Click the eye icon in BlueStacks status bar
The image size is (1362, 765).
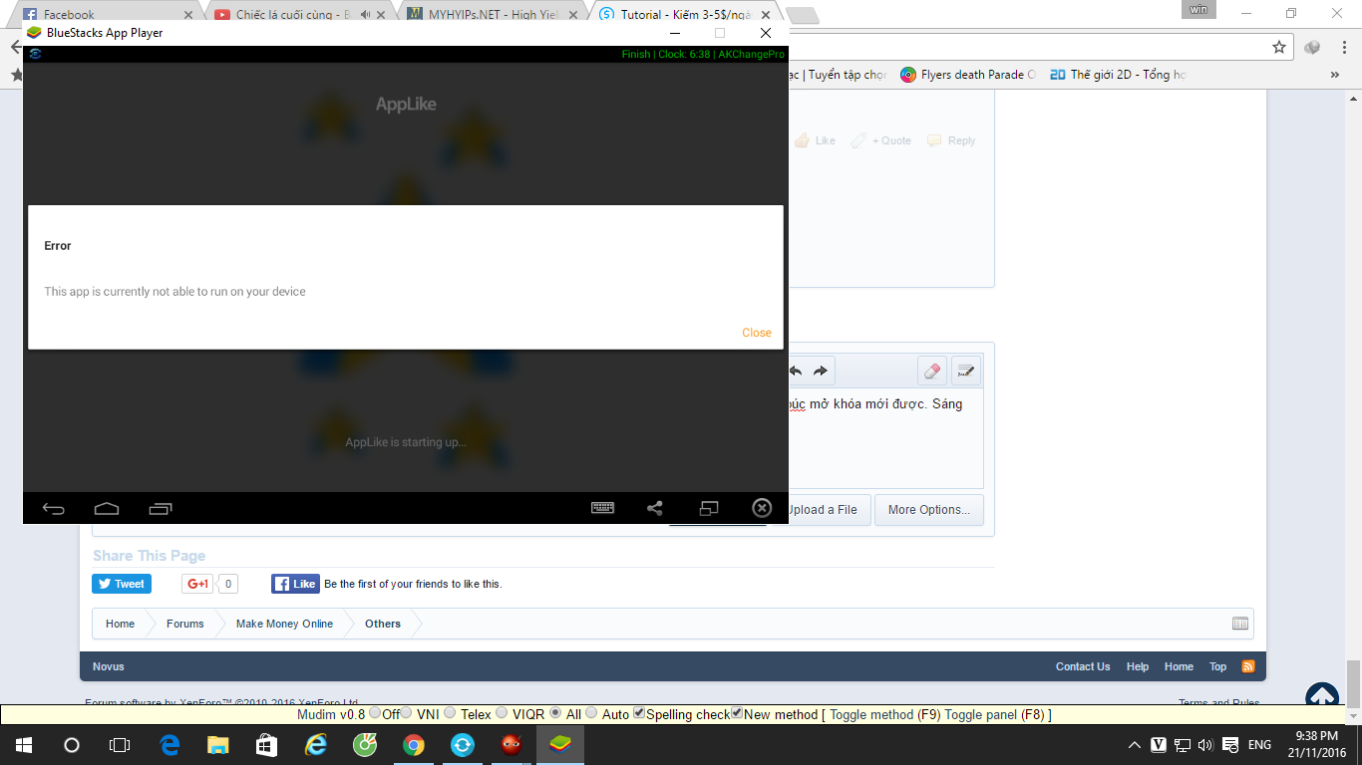[x=35, y=54]
